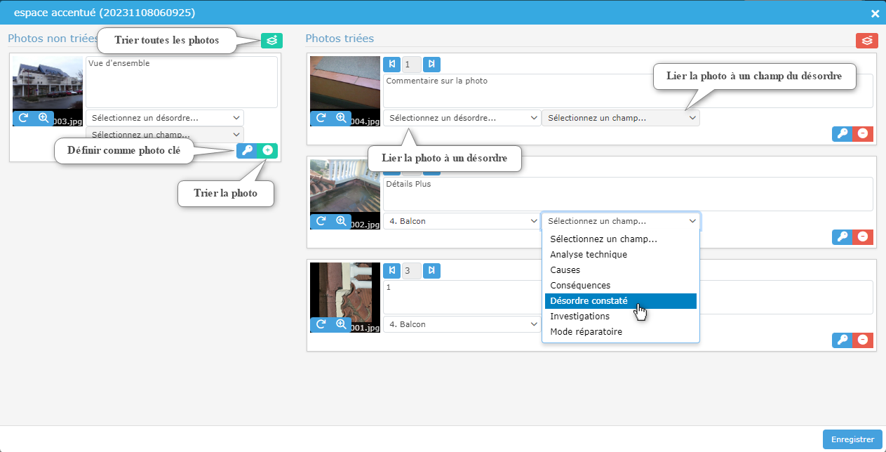Open '4. Balcon' dropdown of third photo
The width and height of the screenshot is (886, 452).
(462, 324)
